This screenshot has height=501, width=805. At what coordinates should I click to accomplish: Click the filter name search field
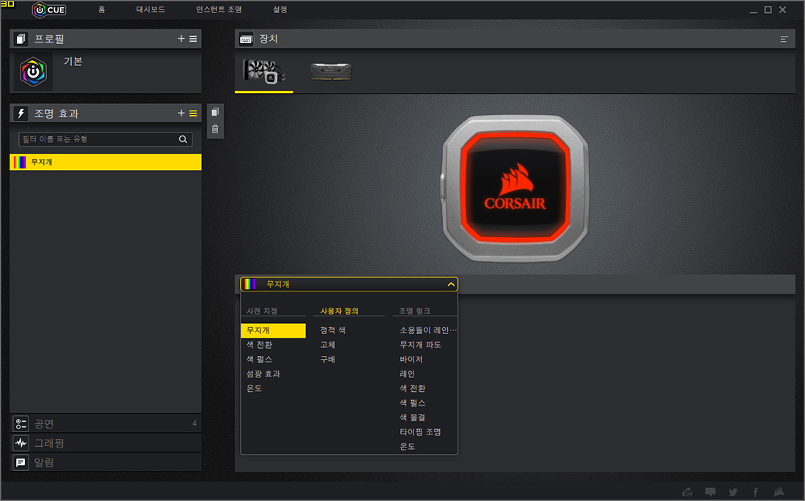(x=105, y=139)
